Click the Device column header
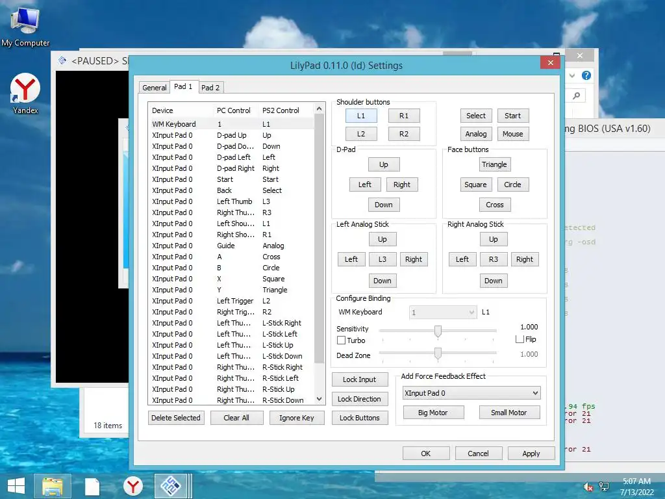Viewport: 665px width, 499px height. 181,110
